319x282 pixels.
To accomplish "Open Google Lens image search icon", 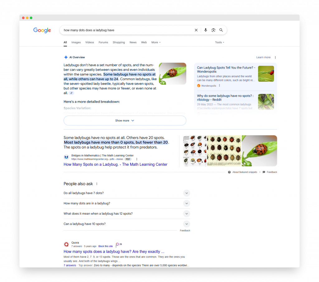I will click(x=213, y=30).
